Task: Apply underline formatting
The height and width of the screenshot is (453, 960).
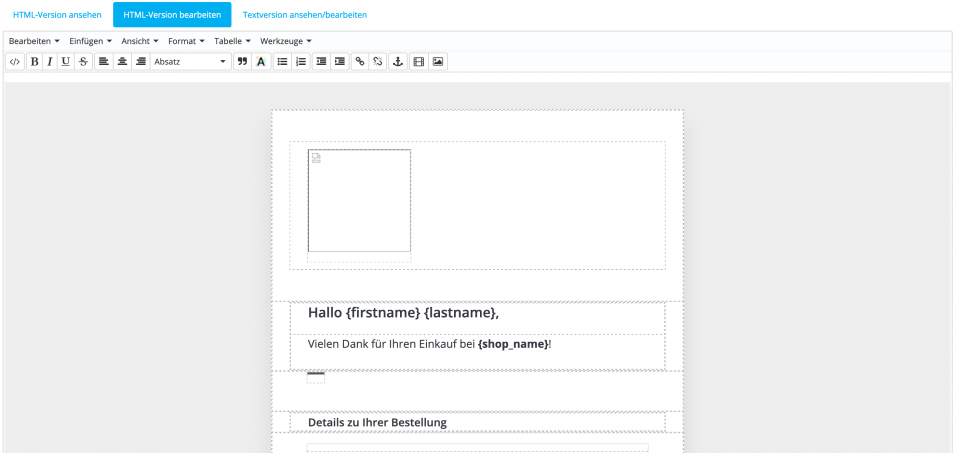Action: pos(65,61)
